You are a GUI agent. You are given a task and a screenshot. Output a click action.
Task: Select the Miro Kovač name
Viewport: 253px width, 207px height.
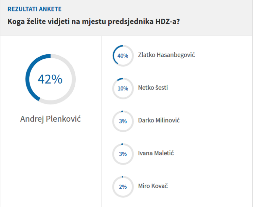pos(153,186)
